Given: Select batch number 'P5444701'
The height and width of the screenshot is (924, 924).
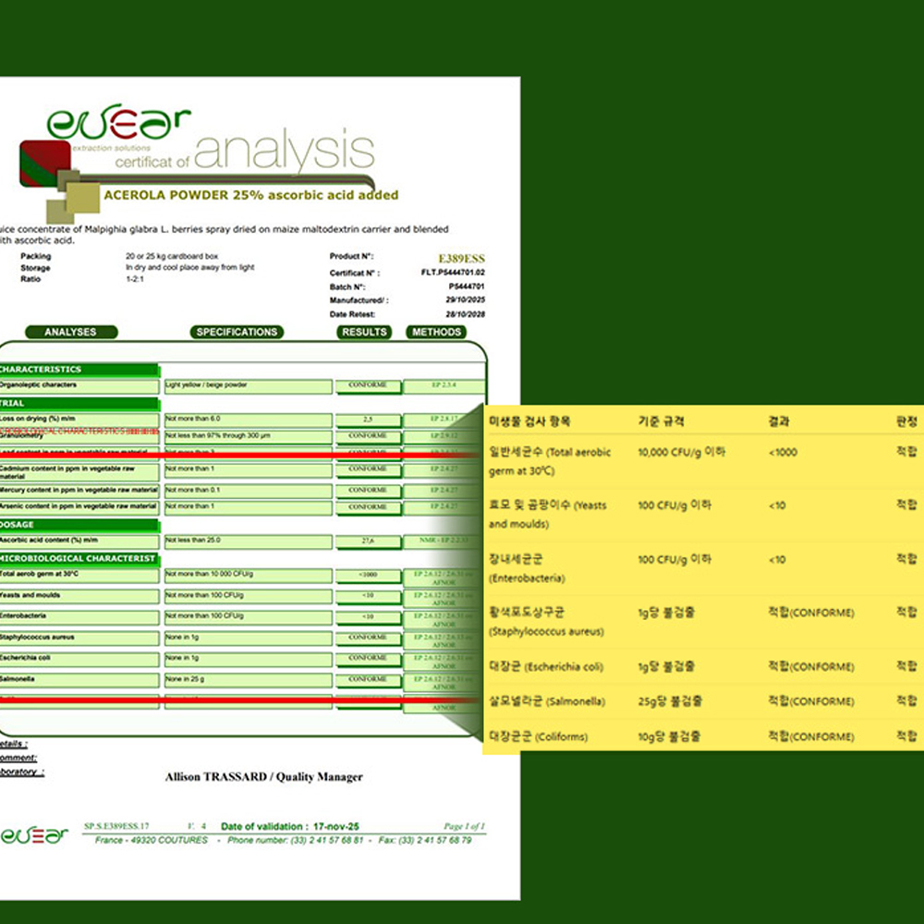Looking at the screenshot, I should click(466, 286).
